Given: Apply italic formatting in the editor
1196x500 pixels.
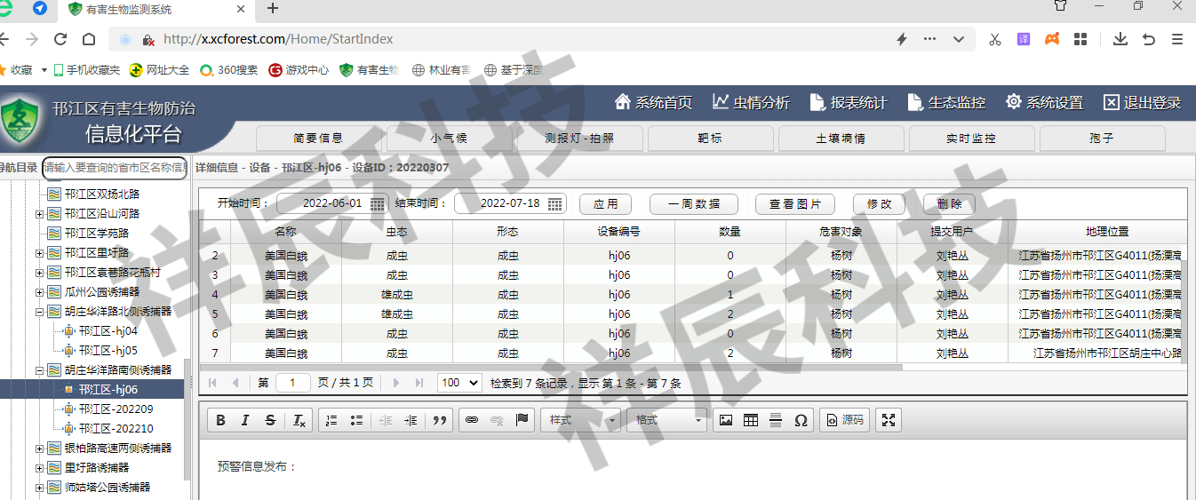Looking at the screenshot, I should click(x=246, y=421).
